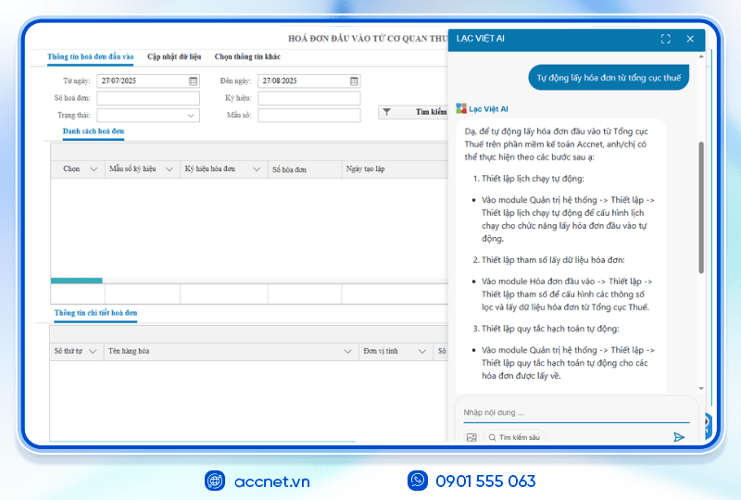
Task: Open the Từ ngày calendar picker
Action: tap(193, 81)
